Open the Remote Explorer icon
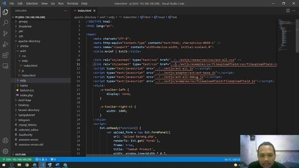 coord(5,66)
